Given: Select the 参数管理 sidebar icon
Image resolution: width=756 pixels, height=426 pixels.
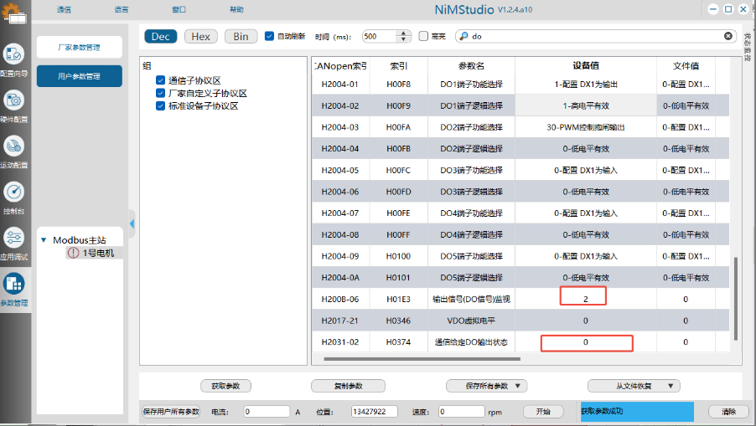Looking at the screenshot, I should [14, 284].
